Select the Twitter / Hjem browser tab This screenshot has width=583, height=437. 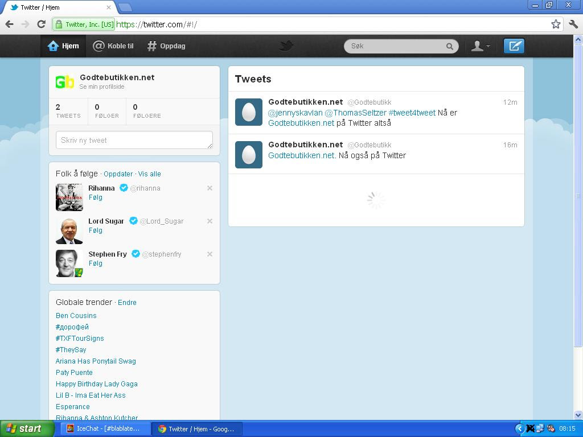click(x=59, y=7)
